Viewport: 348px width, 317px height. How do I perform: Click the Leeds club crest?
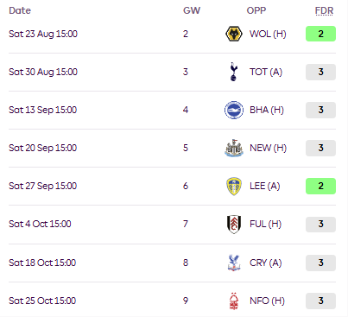pyautogui.click(x=234, y=187)
